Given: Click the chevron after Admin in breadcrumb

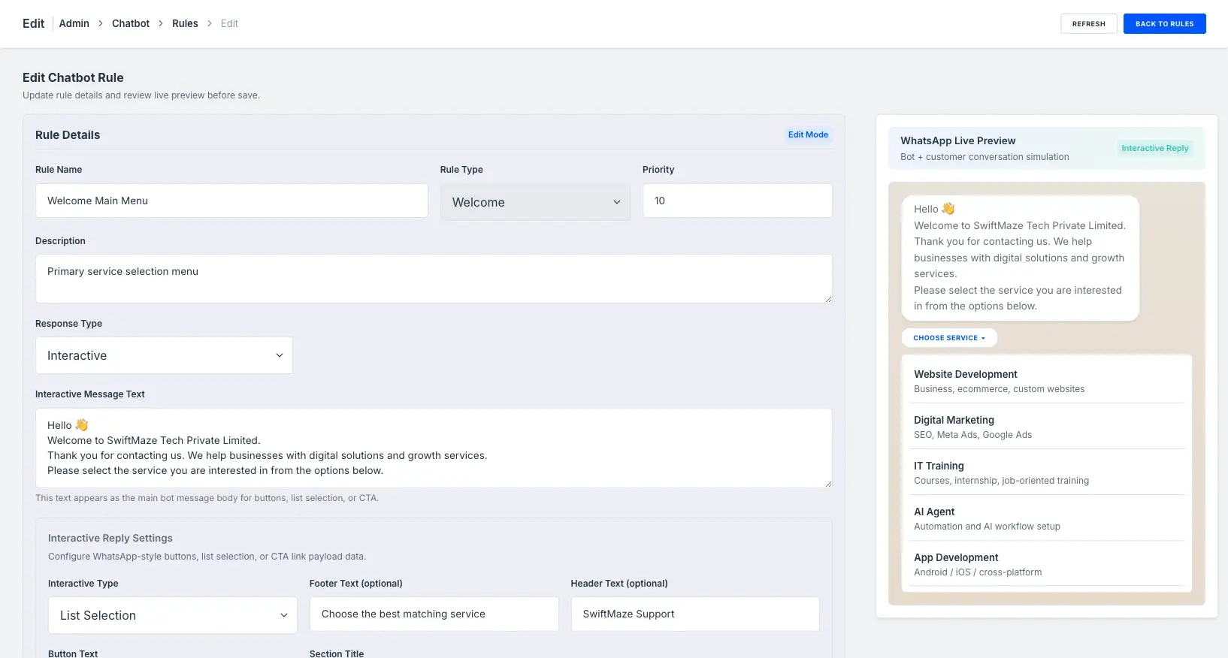Looking at the screenshot, I should pyautogui.click(x=101, y=23).
